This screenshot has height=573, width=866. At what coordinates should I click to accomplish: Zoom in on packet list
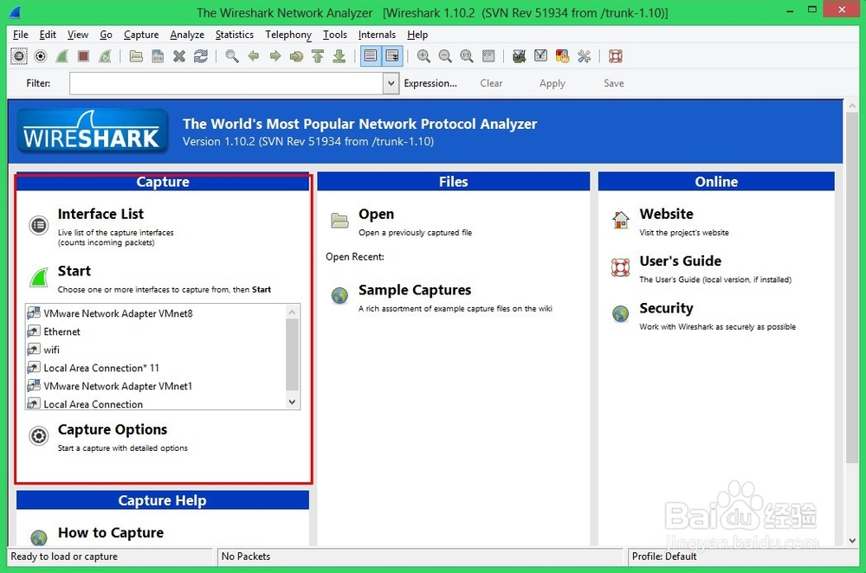click(424, 55)
